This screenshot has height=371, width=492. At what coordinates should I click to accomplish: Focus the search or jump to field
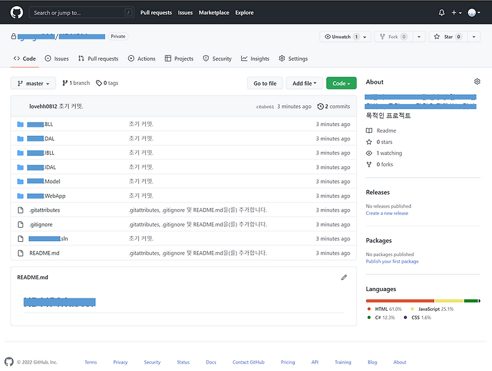(80, 12)
